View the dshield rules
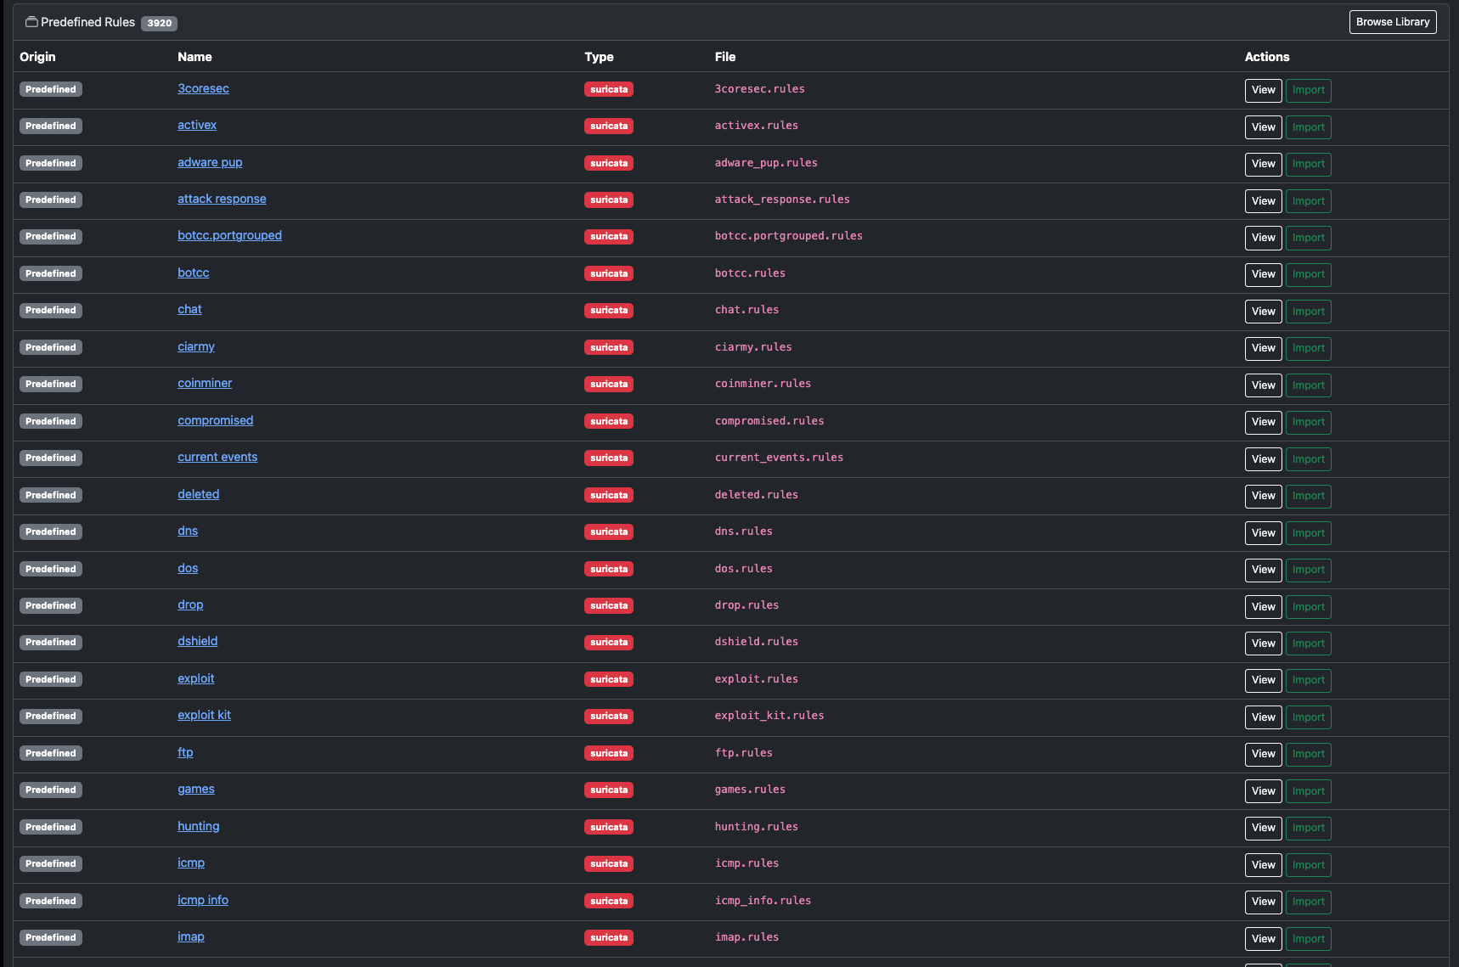1459x967 pixels. coord(1263,644)
